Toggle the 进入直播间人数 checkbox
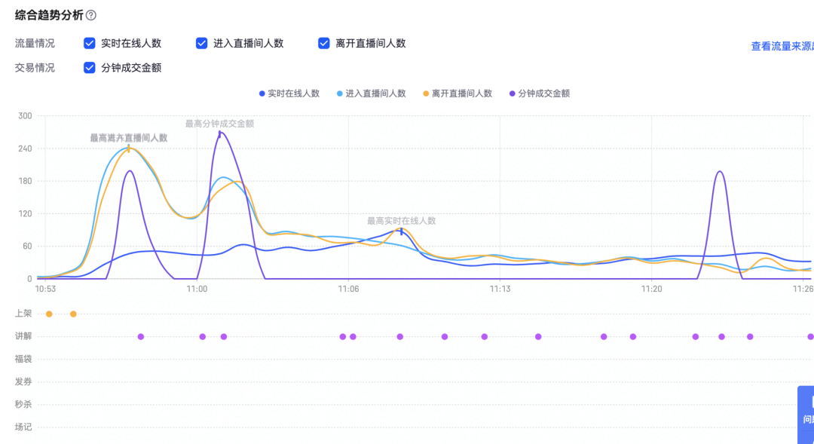814x444 pixels. tap(202, 43)
